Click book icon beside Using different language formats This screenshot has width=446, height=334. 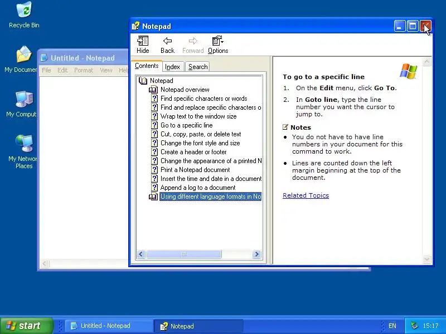pyautogui.click(x=153, y=197)
